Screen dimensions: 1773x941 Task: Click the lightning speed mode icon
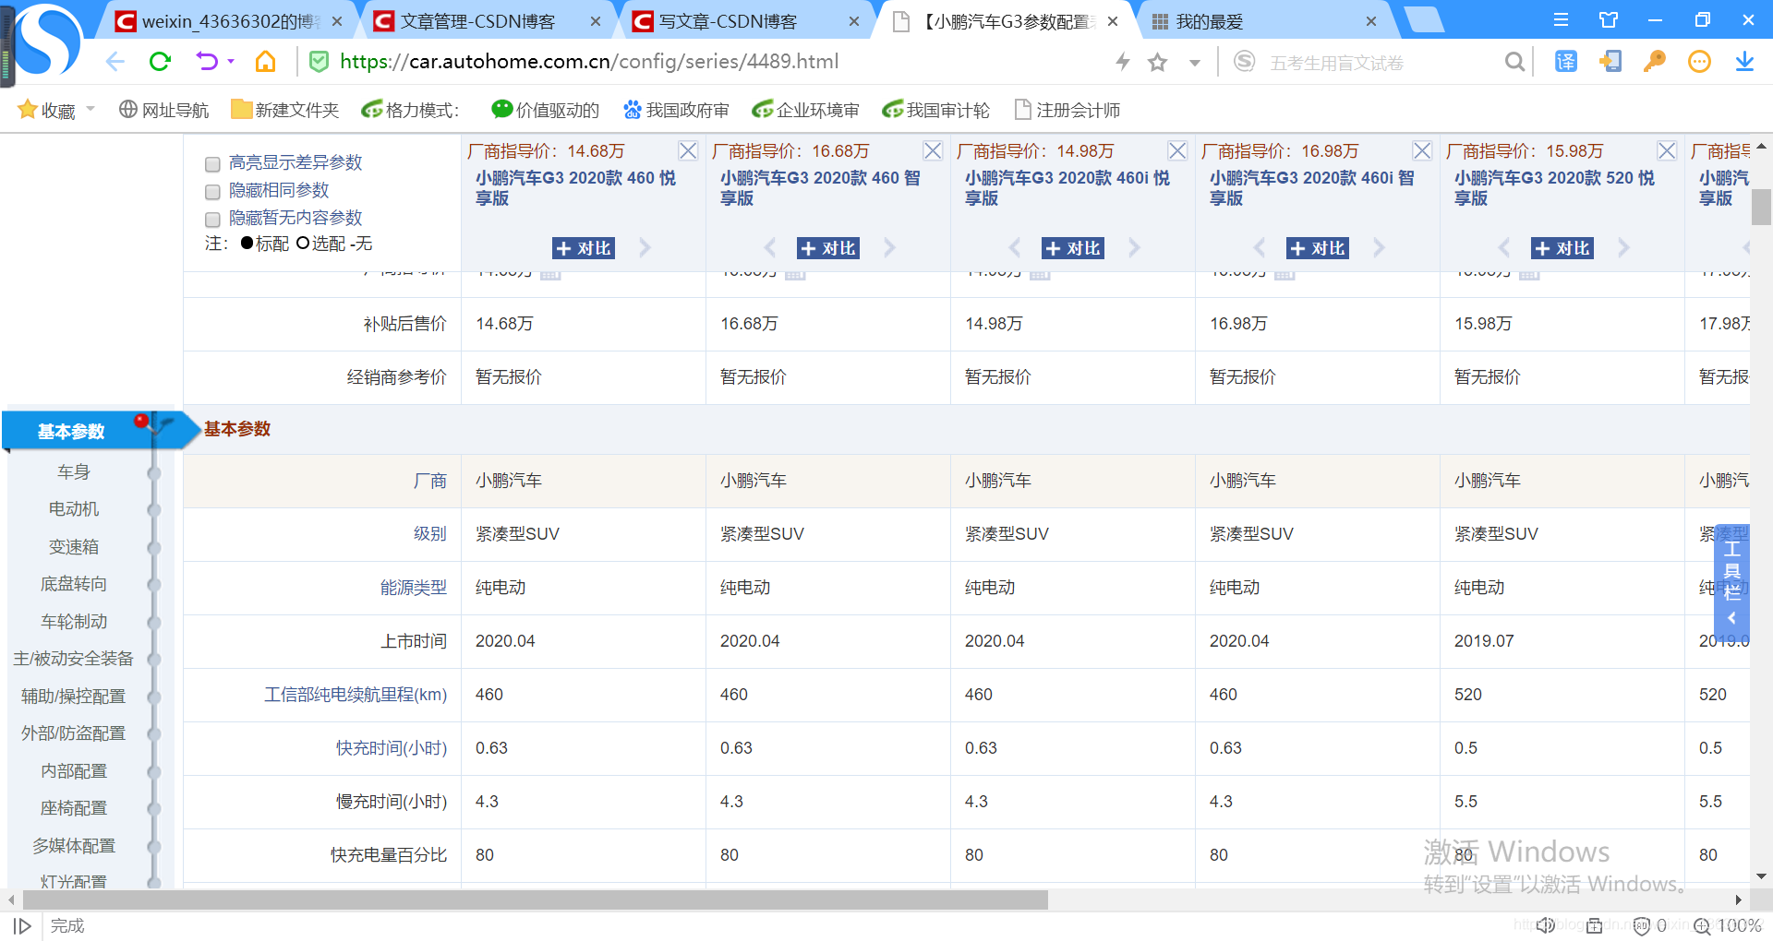point(1123,62)
